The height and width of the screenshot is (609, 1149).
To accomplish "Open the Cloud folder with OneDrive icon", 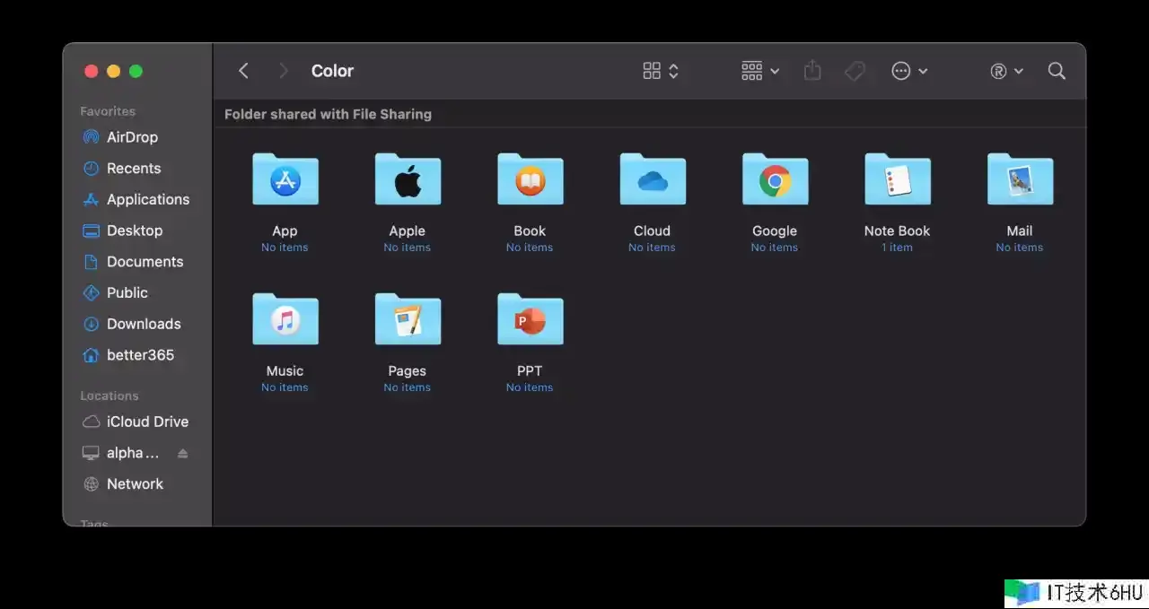I will coord(652,179).
